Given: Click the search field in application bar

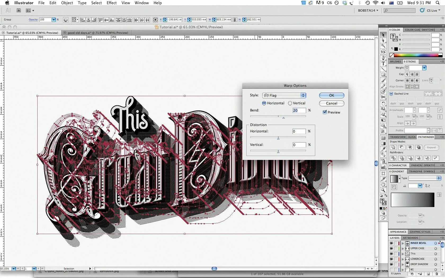Looking at the screenshot, I should (399, 11).
